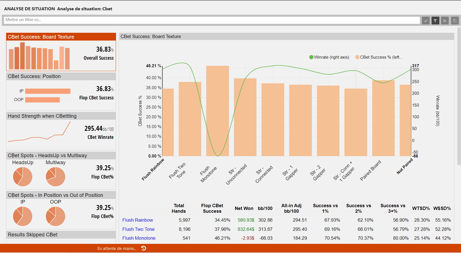This screenshot has width=461, height=253.
Task: Click the Flush Rainbow axis label
Action: click(153, 169)
